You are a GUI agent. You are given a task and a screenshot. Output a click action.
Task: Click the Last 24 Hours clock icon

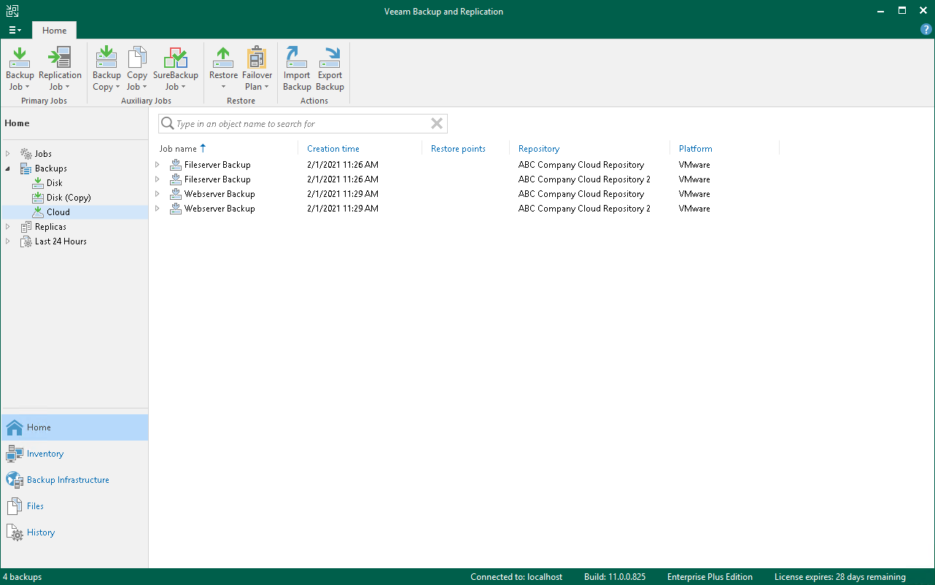(26, 241)
